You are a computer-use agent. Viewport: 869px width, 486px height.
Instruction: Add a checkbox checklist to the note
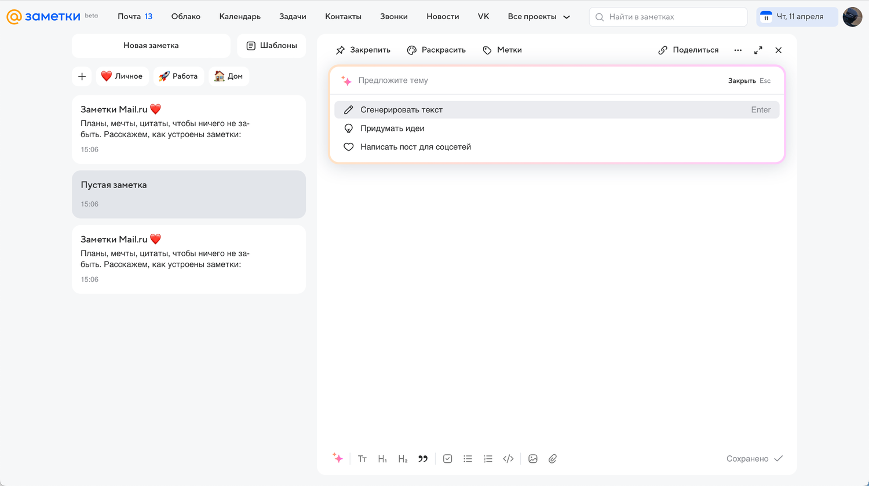pos(448,459)
